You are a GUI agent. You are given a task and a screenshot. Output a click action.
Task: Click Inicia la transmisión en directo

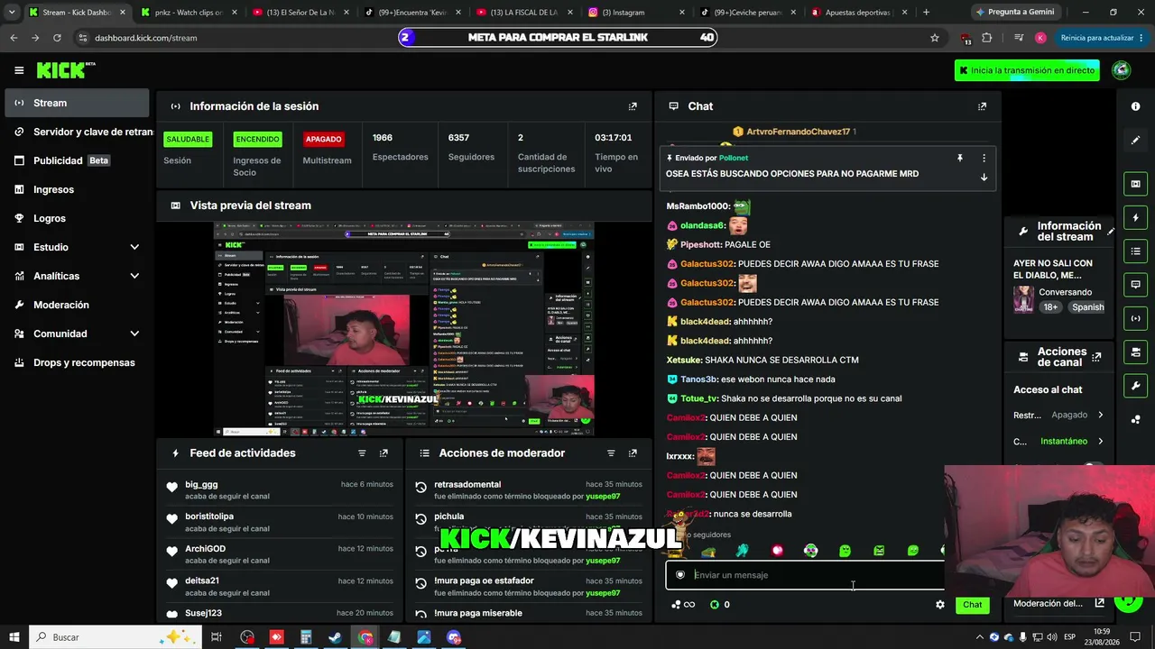click(1027, 70)
